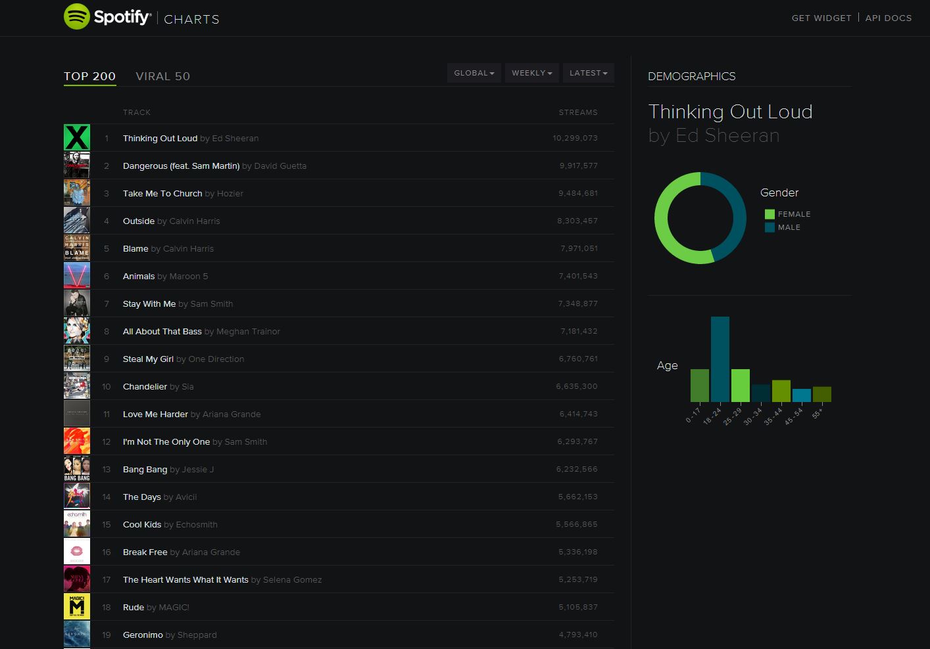Select the 35-44 age bar
This screenshot has height=649, width=930.
tap(781, 391)
